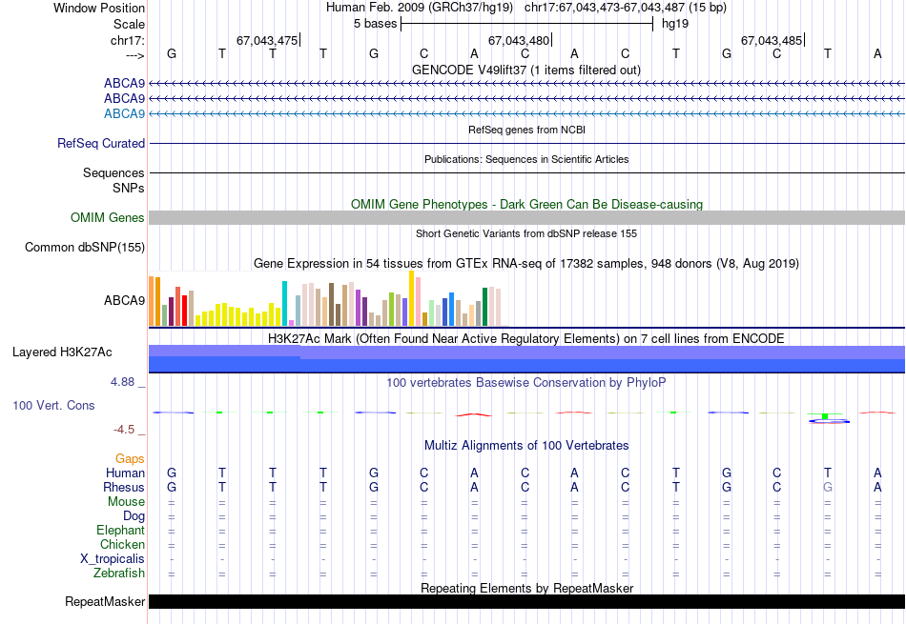Select the gray OMIM Genes item bar
Screen dimensions: 906x624
click(526, 217)
